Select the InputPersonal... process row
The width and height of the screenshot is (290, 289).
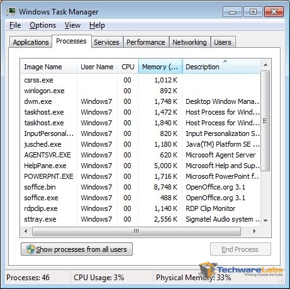pyautogui.click(x=140, y=133)
